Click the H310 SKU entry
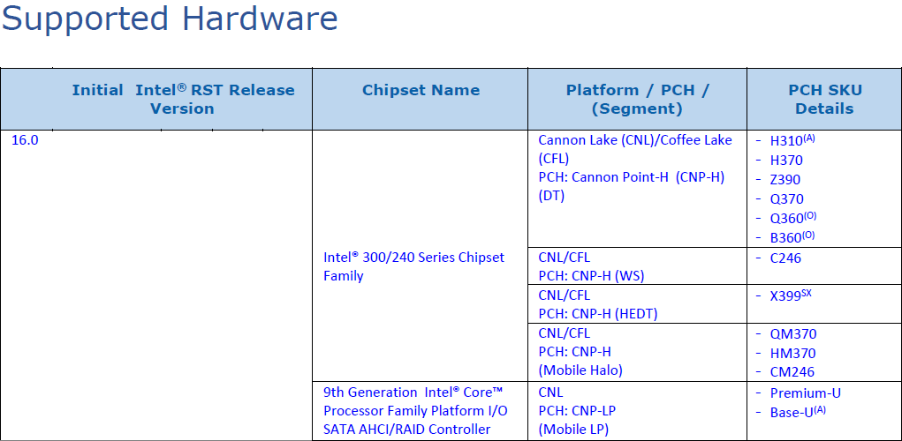Screen dimensions: 902x441 click(792, 140)
